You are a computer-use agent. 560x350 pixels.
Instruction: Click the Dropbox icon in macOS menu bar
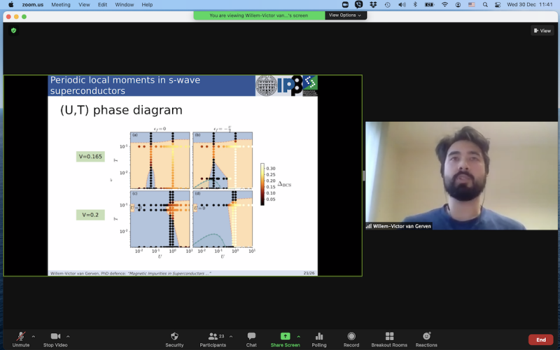374,4
